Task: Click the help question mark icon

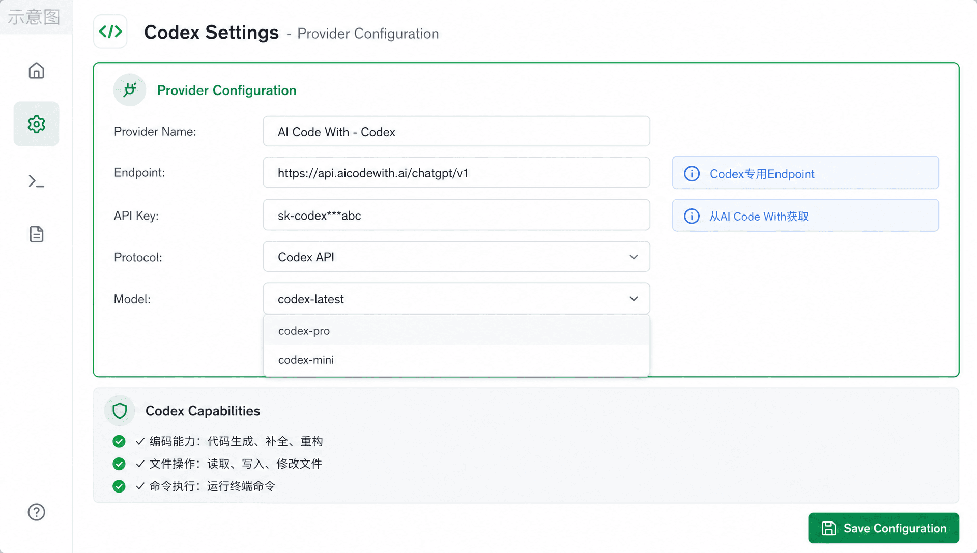Action: pyautogui.click(x=36, y=512)
